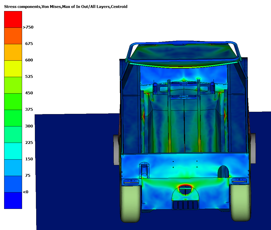271x230 pixels.
Task: Select the amber-orange legend band below 675
Action: coord(13,52)
